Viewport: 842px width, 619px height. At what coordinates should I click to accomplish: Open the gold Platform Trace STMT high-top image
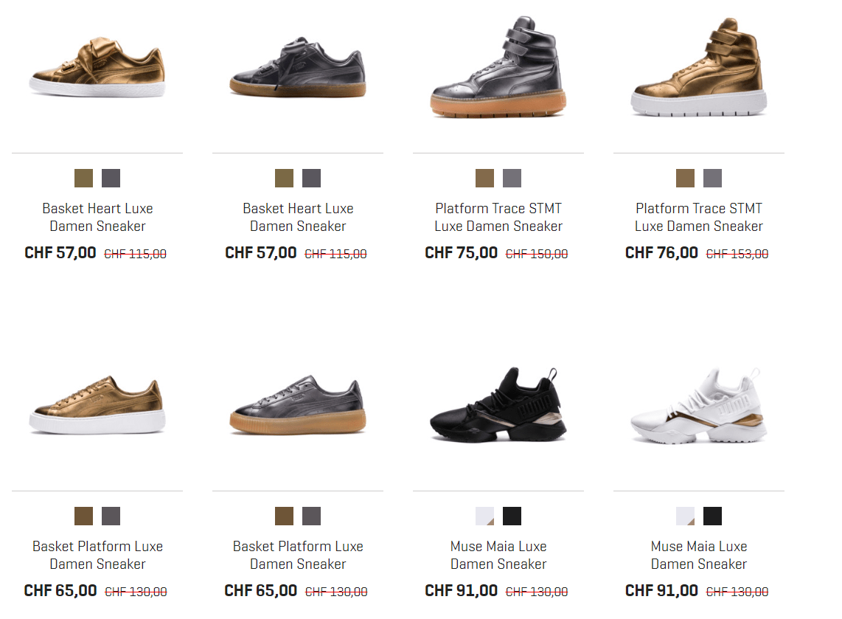tap(699, 67)
